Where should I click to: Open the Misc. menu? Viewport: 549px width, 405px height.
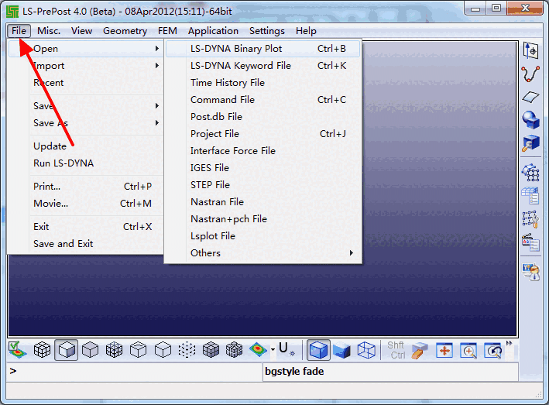tap(49, 31)
